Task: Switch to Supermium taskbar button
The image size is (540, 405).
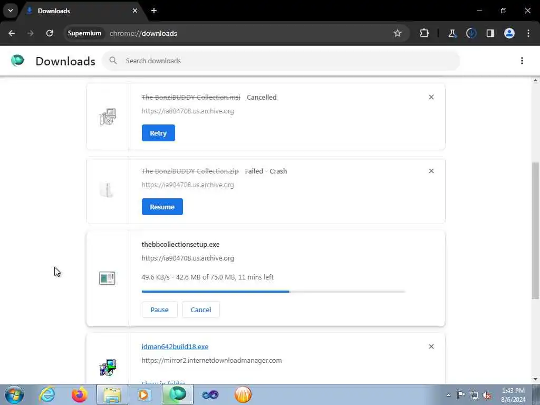Action: [178, 394]
